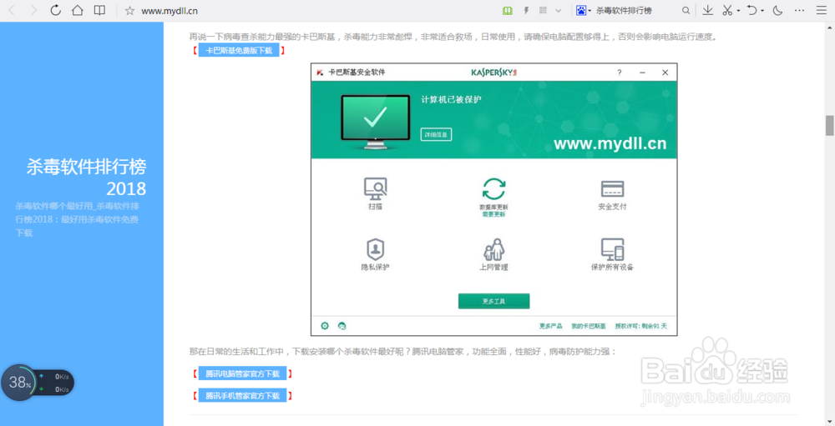Image resolution: width=835 pixels, height=426 pixels.
Task: Open the browser hamburger main menu
Action: point(822,10)
